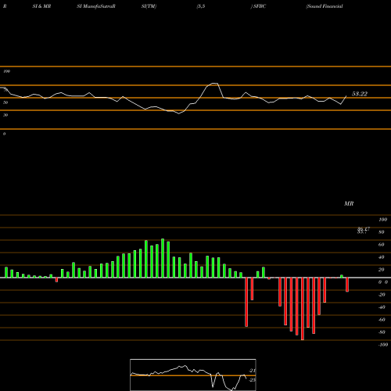Image resolution: width=391 pixels, height=391 pixels.
Task: Click the '80' label on MR axis
Action: pyautogui.click(x=381, y=232)
